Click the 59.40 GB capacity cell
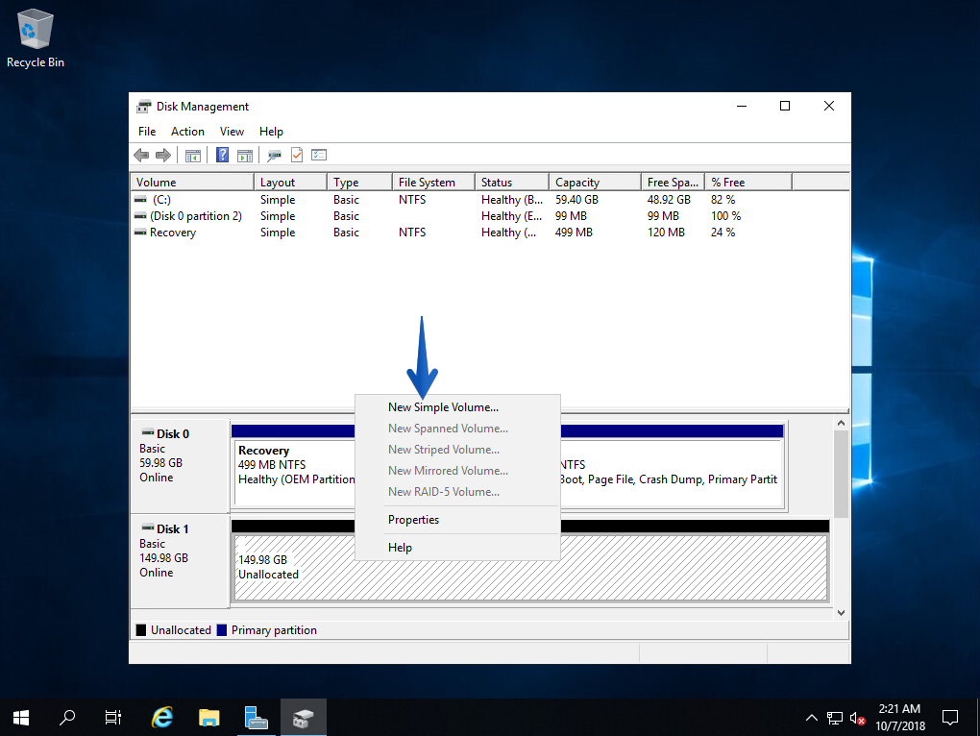The image size is (980, 736). pyautogui.click(x=576, y=199)
